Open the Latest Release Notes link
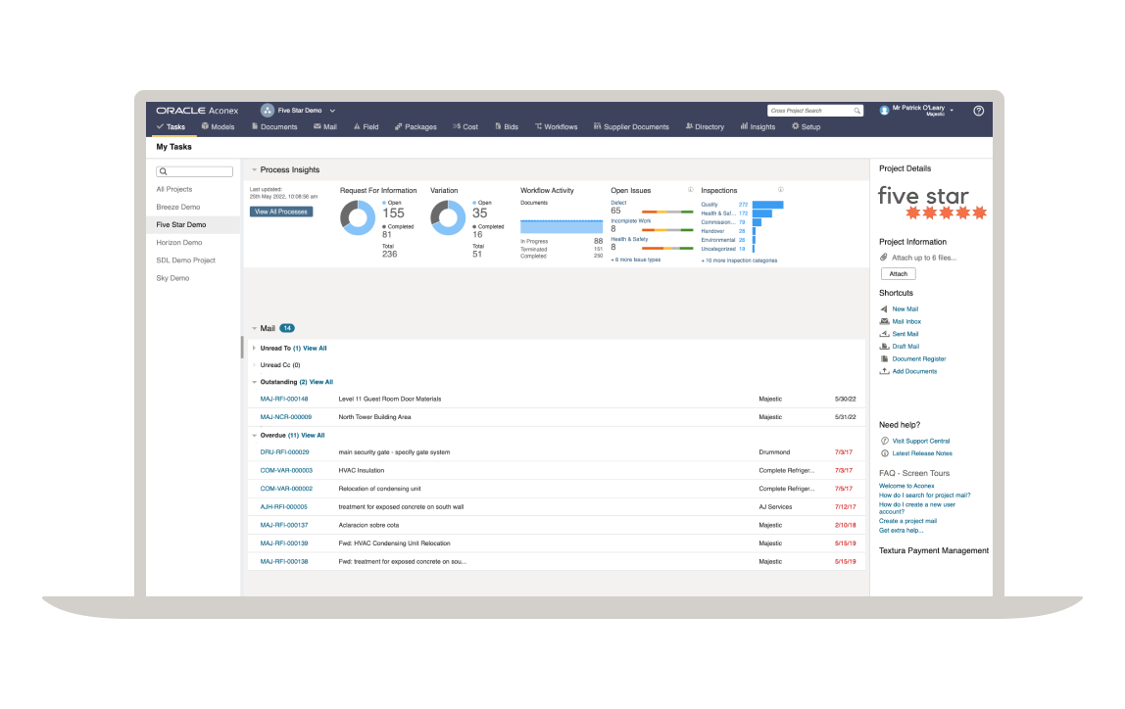The image size is (1125, 709). [922, 453]
